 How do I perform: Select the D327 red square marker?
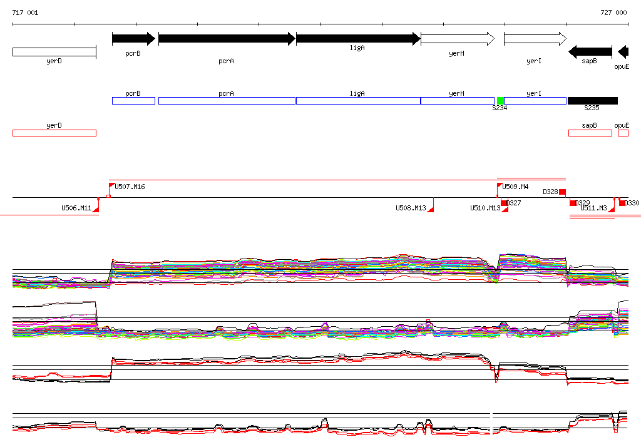(x=504, y=203)
